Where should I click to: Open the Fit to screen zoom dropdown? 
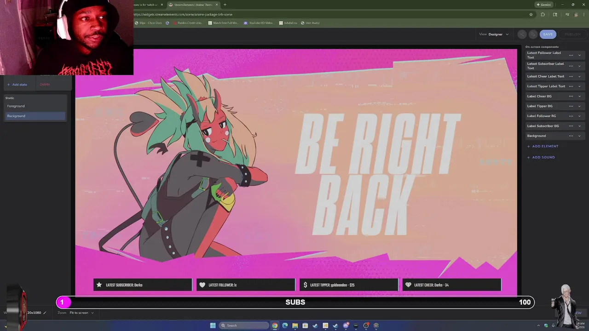tap(81, 313)
